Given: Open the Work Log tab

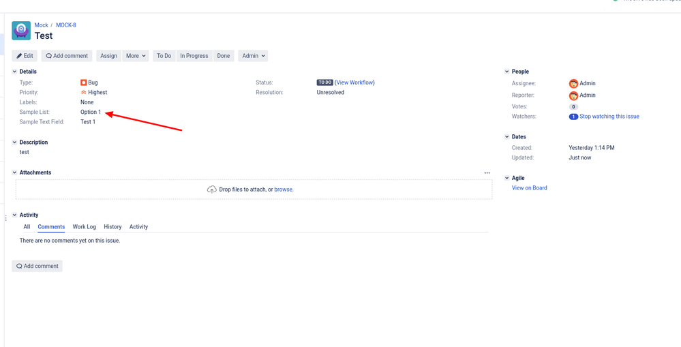Looking at the screenshot, I should point(85,227).
